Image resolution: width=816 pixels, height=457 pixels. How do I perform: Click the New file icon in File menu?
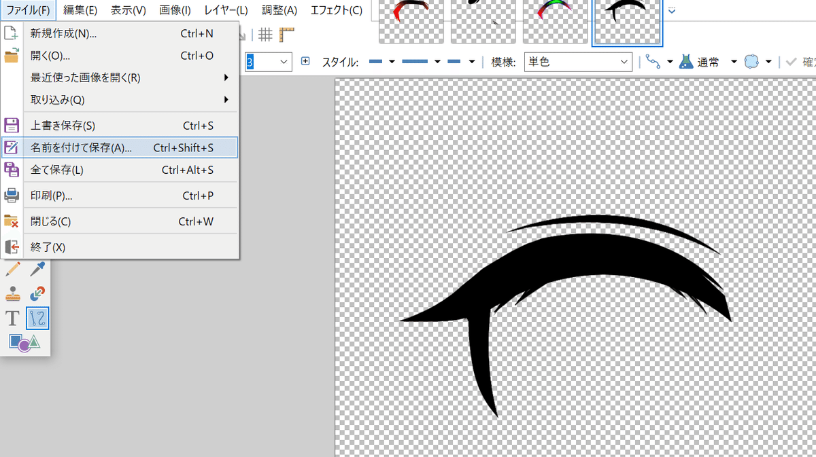pyautogui.click(x=12, y=33)
